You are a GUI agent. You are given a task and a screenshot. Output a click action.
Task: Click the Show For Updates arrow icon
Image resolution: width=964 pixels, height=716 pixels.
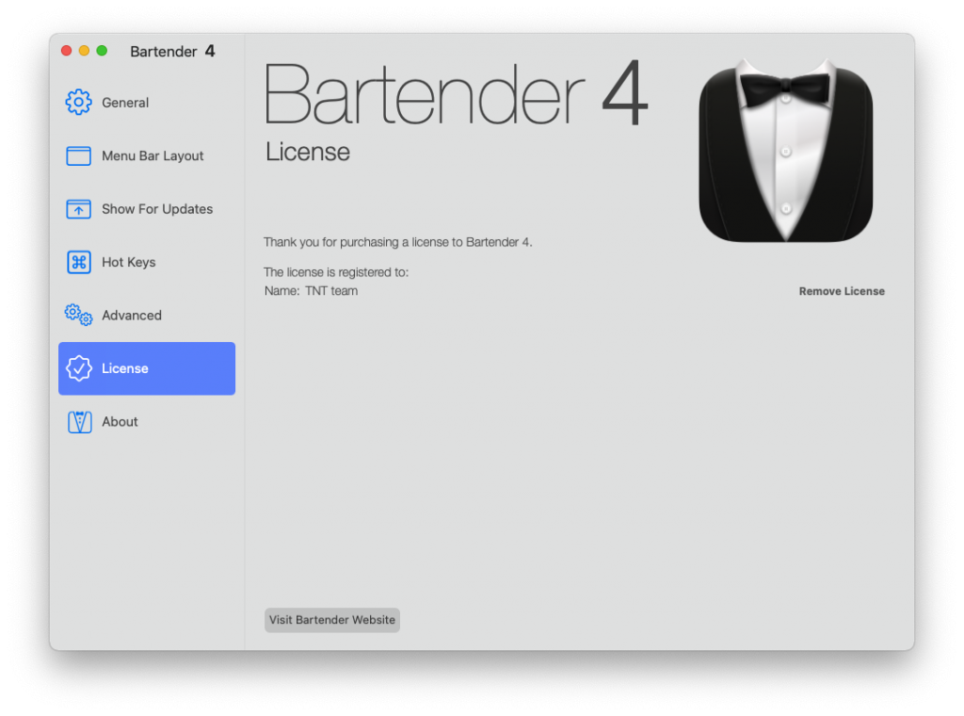tap(79, 209)
